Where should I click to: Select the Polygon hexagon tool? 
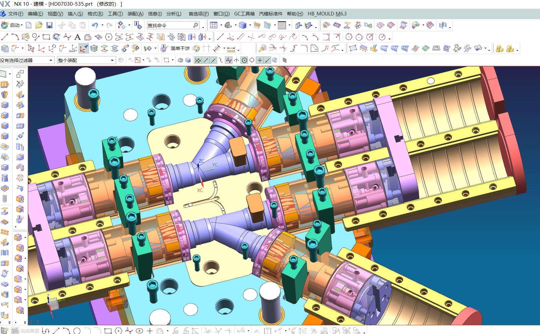108,37
